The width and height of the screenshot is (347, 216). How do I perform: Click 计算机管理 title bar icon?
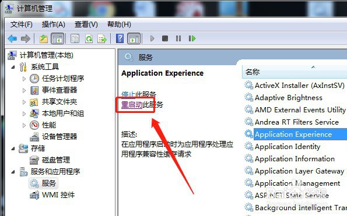pos(9,9)
